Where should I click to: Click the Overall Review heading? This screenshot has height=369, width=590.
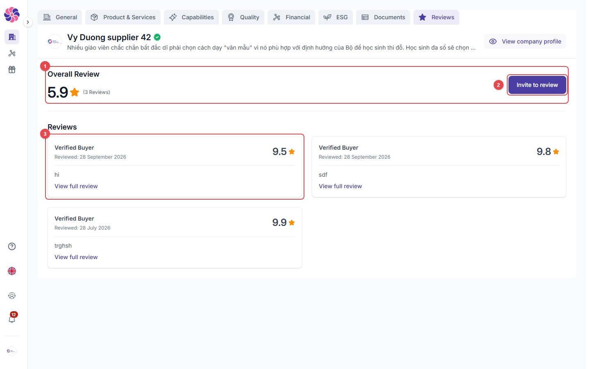pyautogui.click(x=73, y=74)
